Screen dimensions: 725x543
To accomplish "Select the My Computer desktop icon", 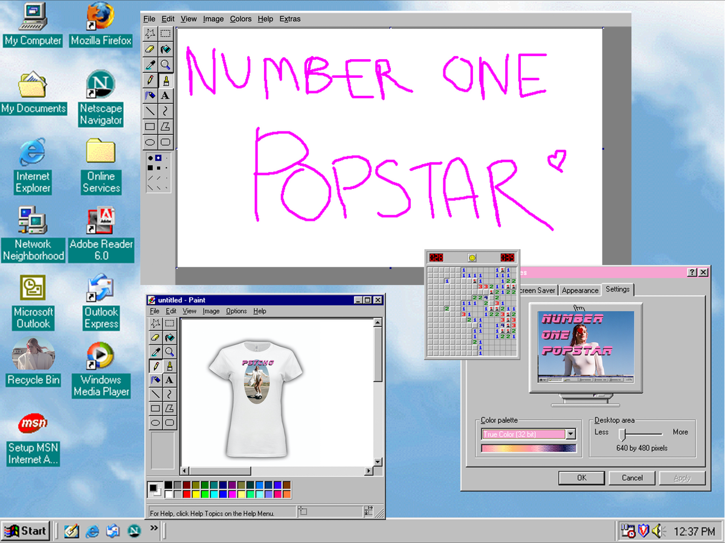I will (33, 25).
